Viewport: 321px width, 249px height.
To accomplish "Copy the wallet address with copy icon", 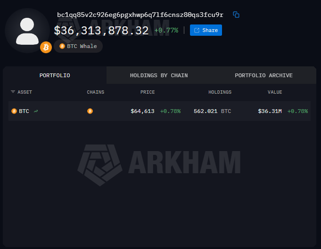I will (236, 15).
